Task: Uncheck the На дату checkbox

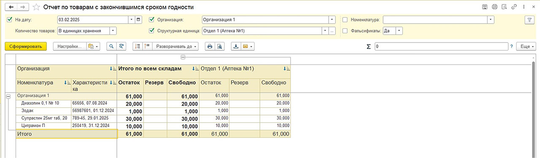Action: [x=10, y=20]
